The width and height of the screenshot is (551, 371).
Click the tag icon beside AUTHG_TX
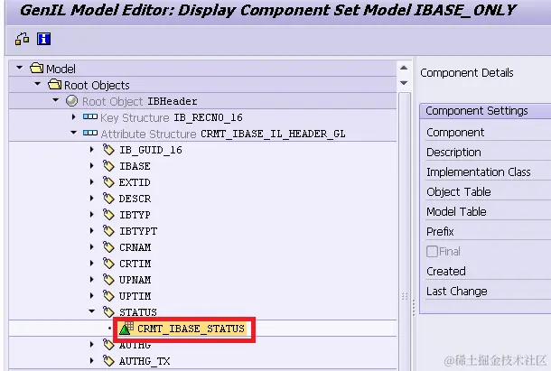108,361
